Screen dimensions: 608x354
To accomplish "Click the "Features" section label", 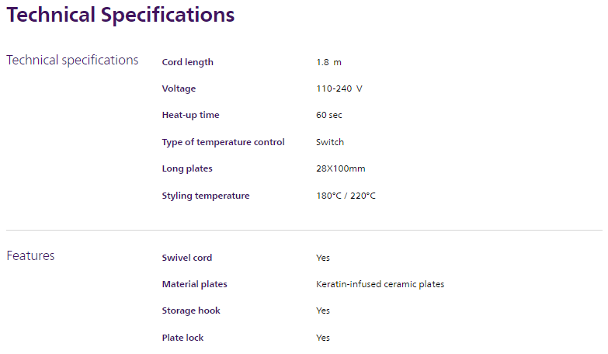I will point(30,256).
